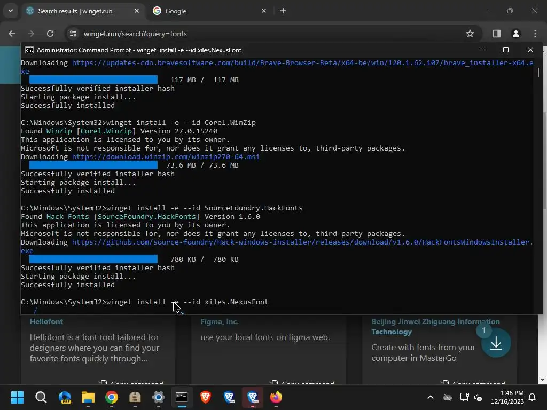The width and height of the screenshot is (547, 410).
Task: Click the Command Prompt window title icon
Action: [x=29, y=50]
